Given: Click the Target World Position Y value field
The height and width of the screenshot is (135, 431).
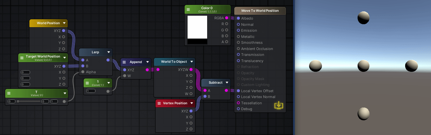Looking at the screenshot, I should (x=25, y=78).
